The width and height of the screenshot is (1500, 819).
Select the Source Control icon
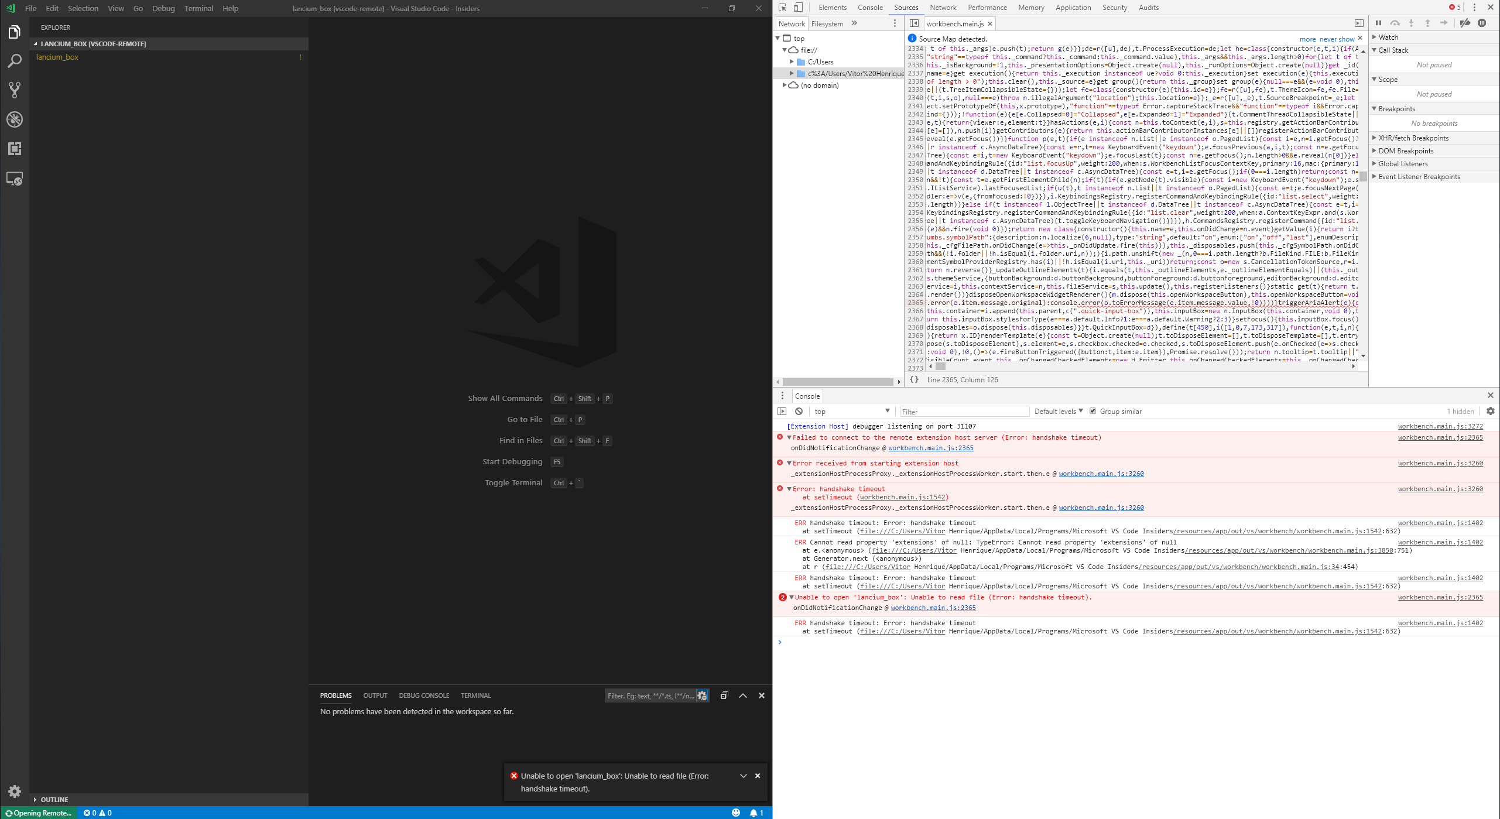14,90
